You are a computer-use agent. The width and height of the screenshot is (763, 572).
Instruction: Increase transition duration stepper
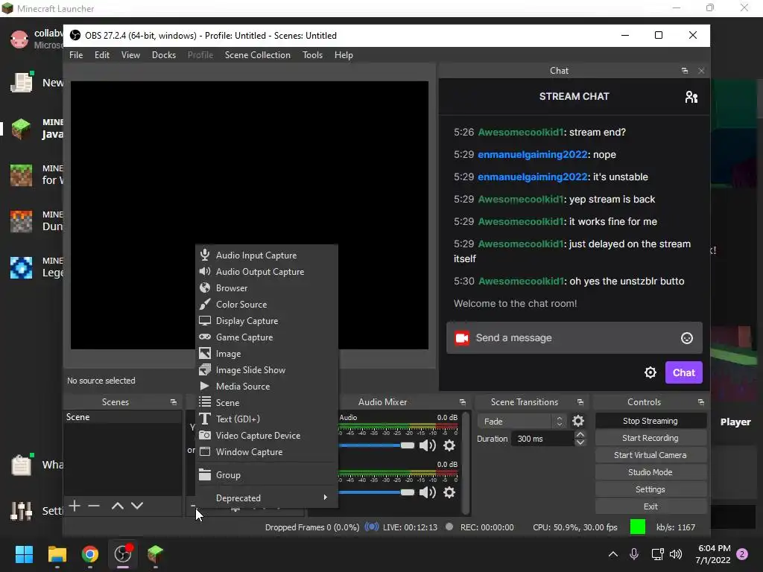580,434
